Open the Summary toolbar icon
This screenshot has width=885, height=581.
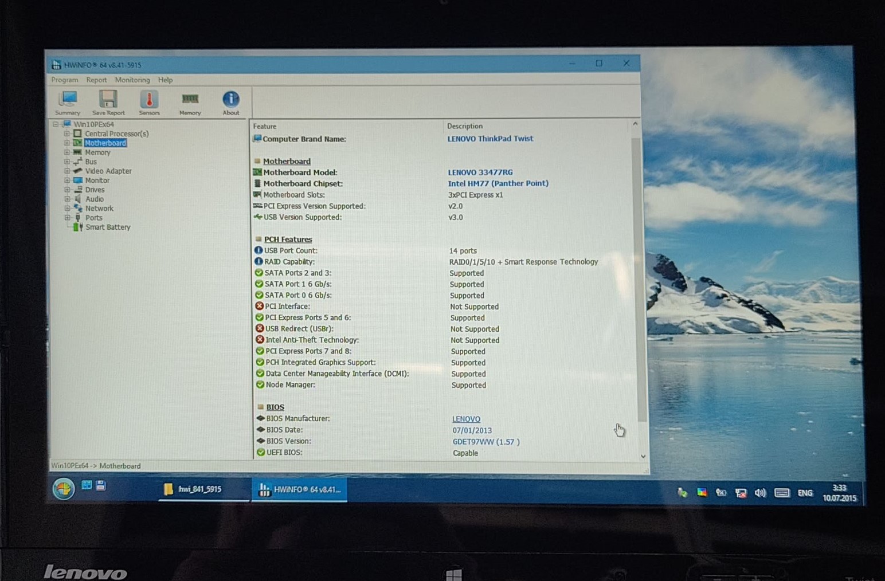(x=68, y=103)
